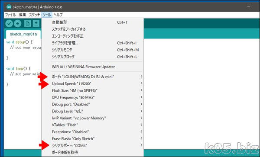Choose 自動整形 menu entry

(93, 22)
